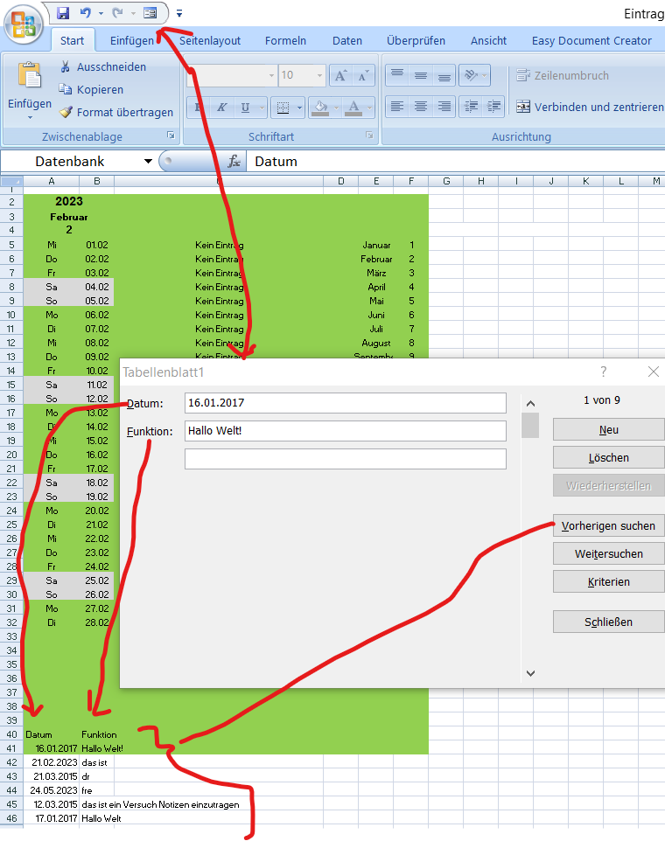Apply font color A button
This screenshot has height=841, width=665.
click(x=353, y=108)
